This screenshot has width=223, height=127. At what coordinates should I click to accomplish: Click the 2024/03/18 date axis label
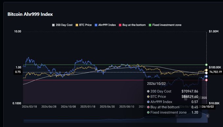30,107
